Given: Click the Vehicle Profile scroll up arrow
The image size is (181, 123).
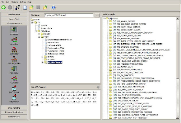Looking at the screenshot, I should (178, 18).
